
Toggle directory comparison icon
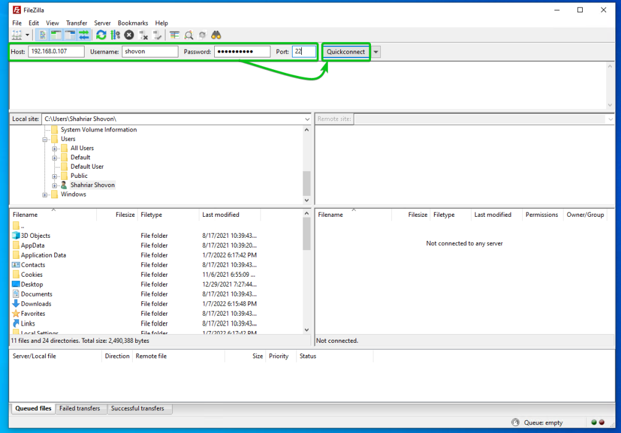pos(189,35)
